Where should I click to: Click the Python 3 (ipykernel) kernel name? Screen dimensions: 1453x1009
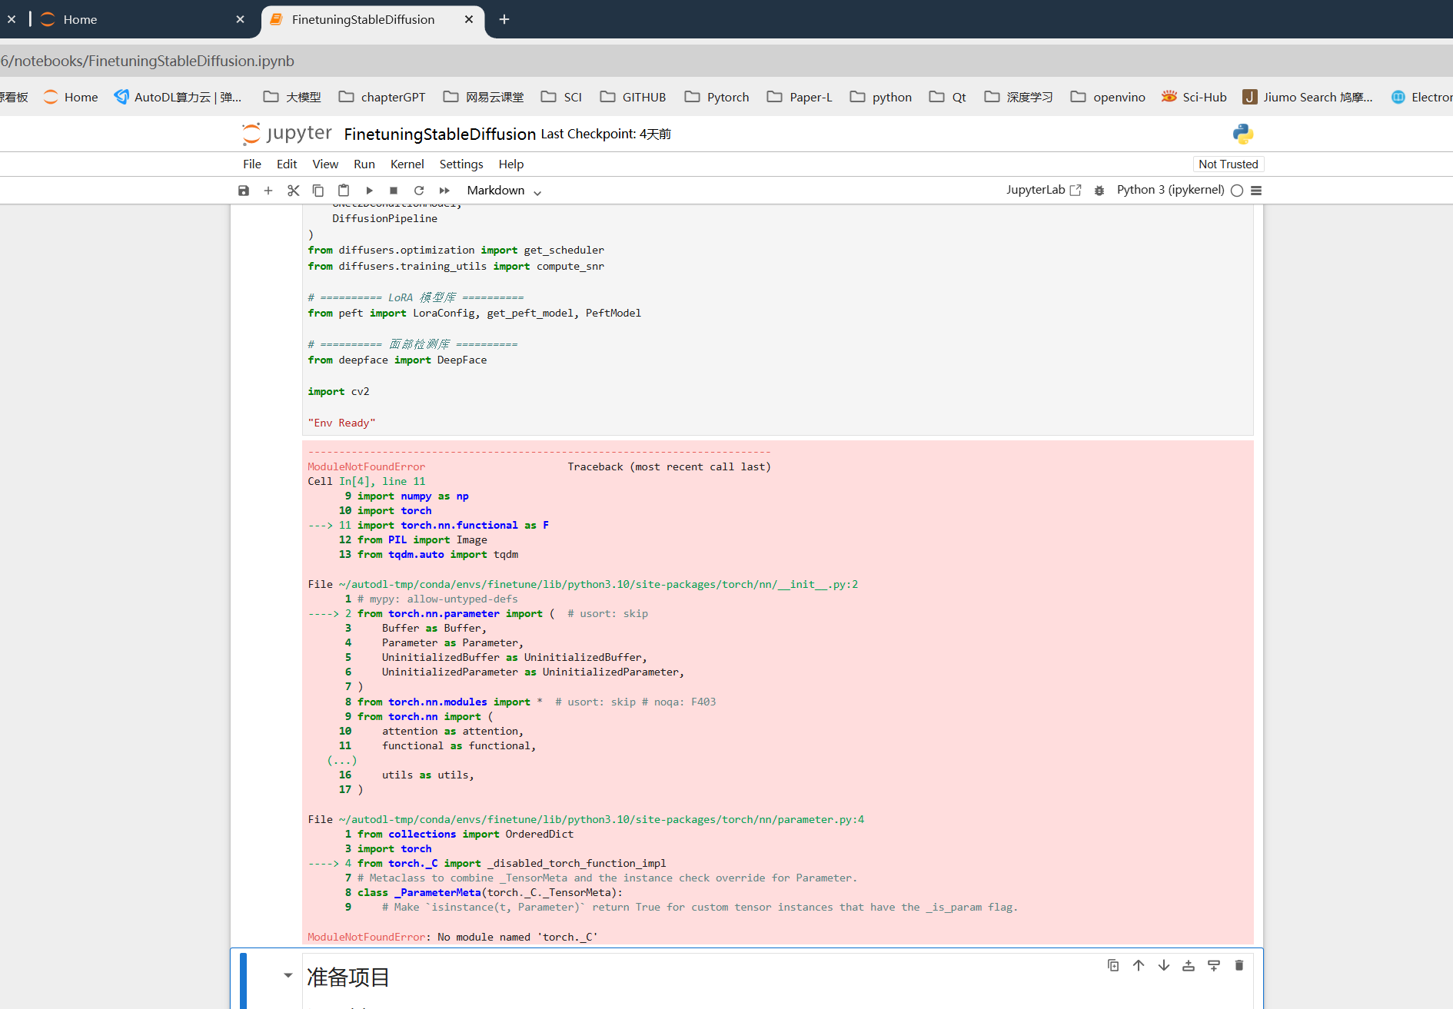[x=1170, y=190]
